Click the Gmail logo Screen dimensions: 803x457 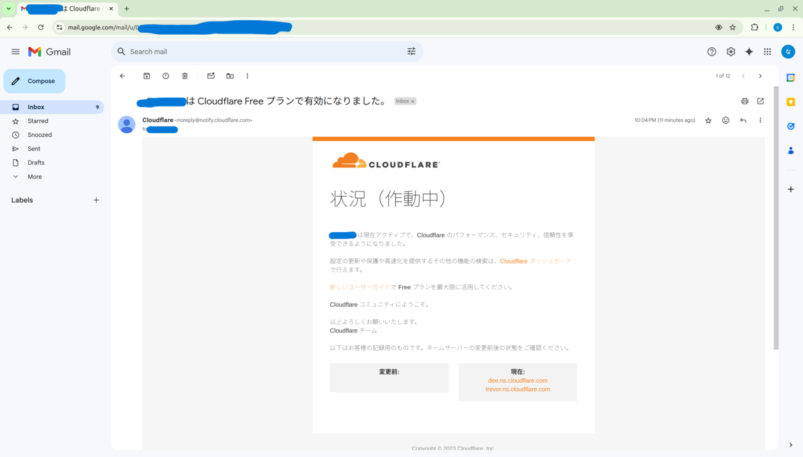coord(50,52)
